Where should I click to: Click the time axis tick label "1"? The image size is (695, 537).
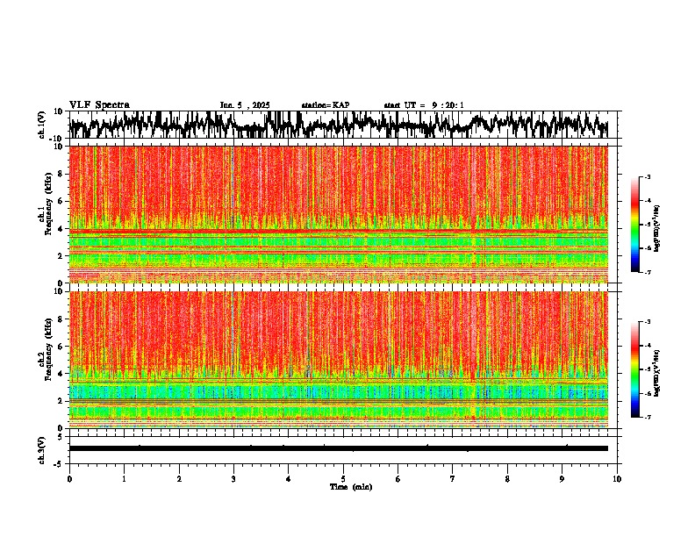[125, 479]
